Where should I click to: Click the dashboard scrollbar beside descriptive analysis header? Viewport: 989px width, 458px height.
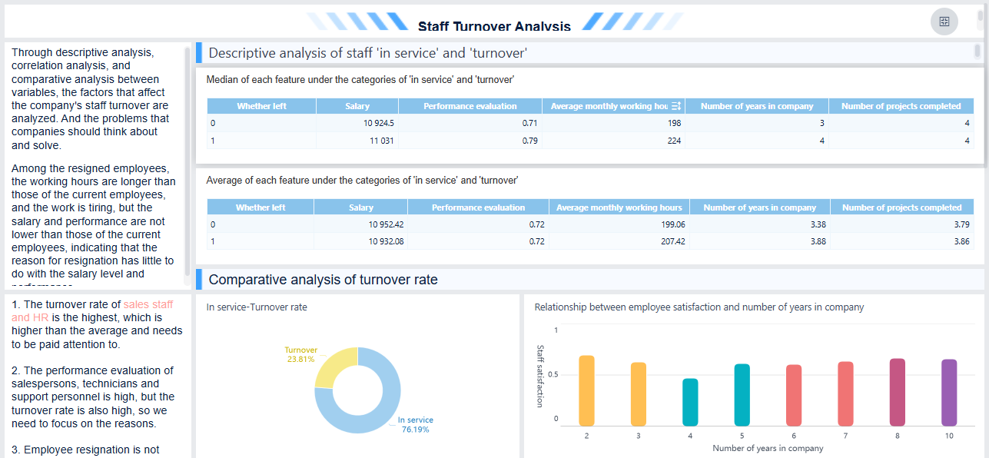977,51
